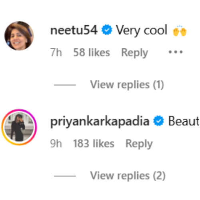Click the 7h timestamp

coord(56,52)
